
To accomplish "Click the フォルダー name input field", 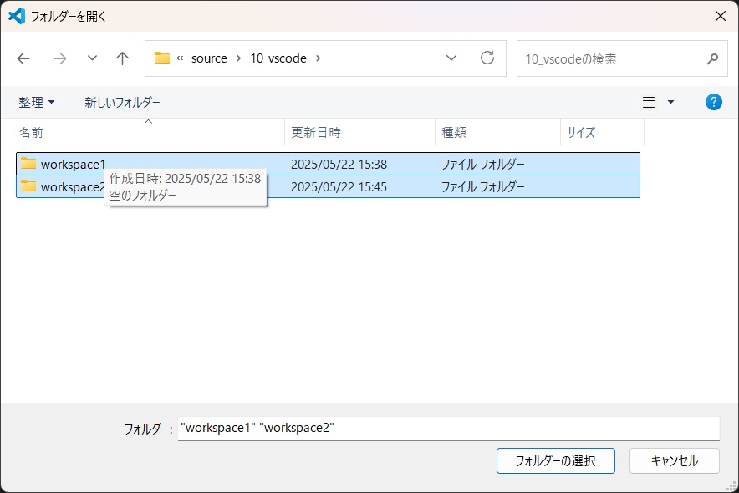I will pos(448,428).
